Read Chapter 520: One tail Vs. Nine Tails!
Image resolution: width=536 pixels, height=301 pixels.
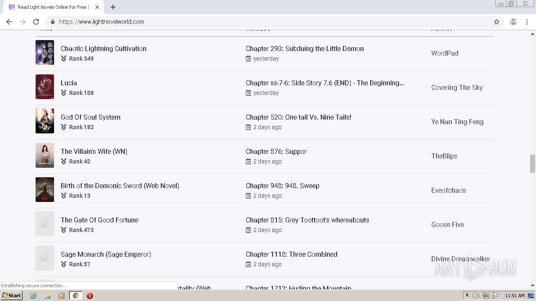pos(299,117)
